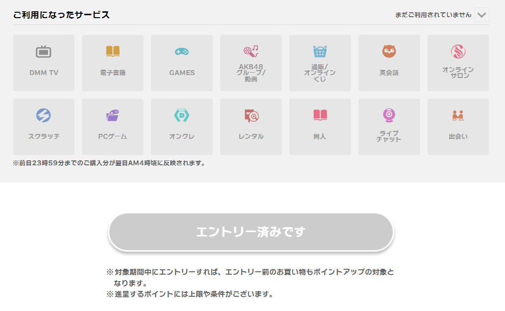Open the 通販/オンラインくじ basket icon
Viewport: 505px width, 311px height.
pos(320,51)
